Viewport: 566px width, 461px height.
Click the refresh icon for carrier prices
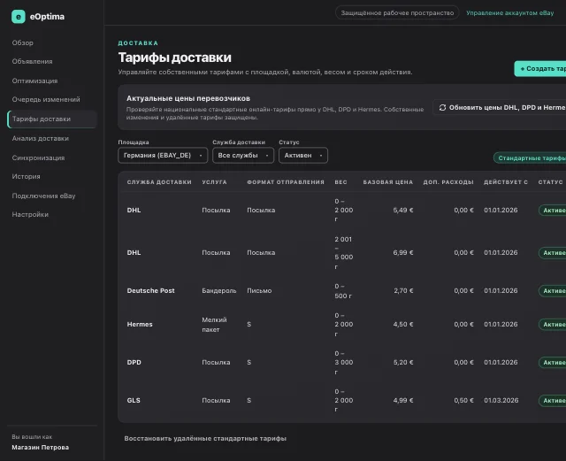pos(442,108)
